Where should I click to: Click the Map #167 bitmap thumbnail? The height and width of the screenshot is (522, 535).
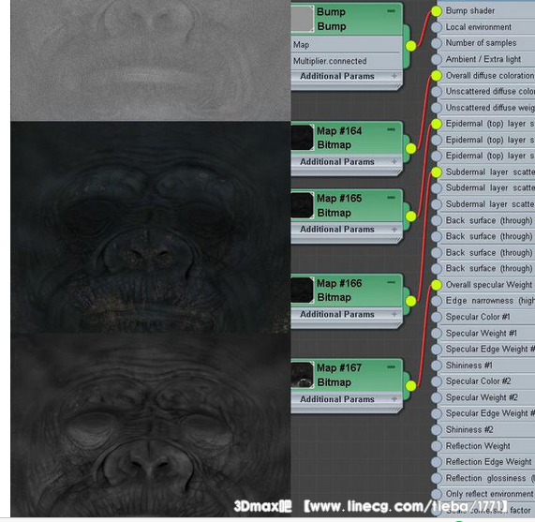[302, 375]
